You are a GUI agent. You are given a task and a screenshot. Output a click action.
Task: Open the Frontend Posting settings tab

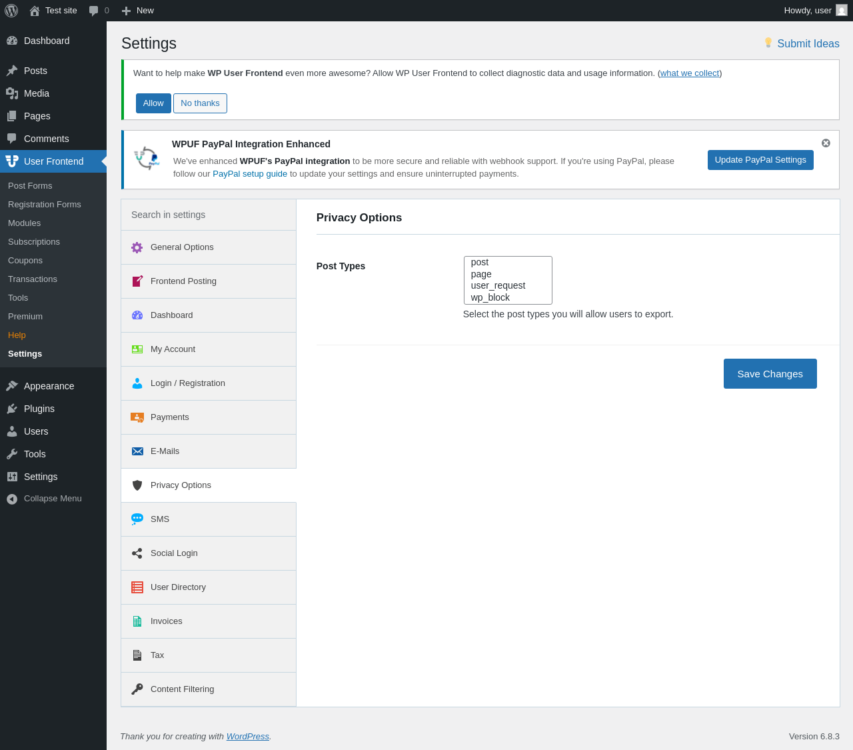(x=183, y=281)
